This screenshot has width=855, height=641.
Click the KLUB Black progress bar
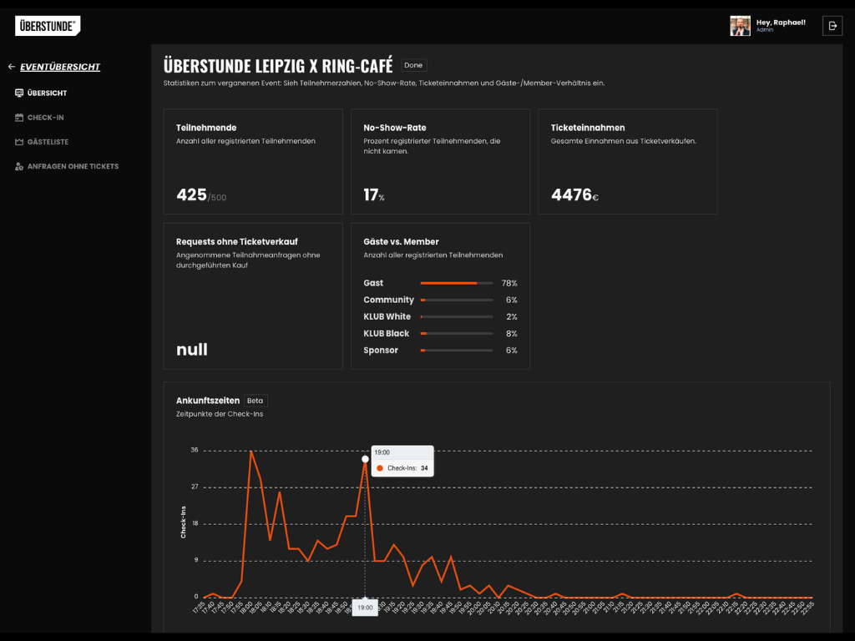[x=457, y=334]
